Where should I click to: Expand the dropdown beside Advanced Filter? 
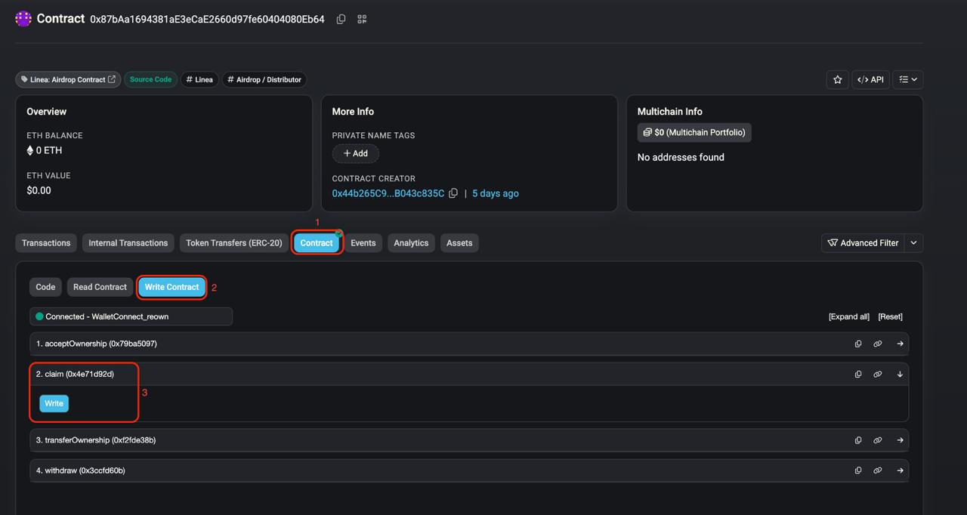(913, 243)
